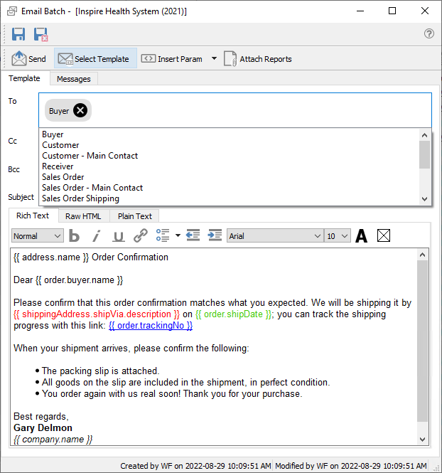Image resolution: width=442 pixels, height=473 pixels.
Task: Click recipient list scroll up arrow
Action: (424, 135)
